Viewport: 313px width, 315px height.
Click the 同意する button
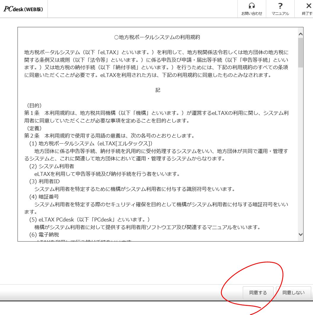click(x=258, y=292)
